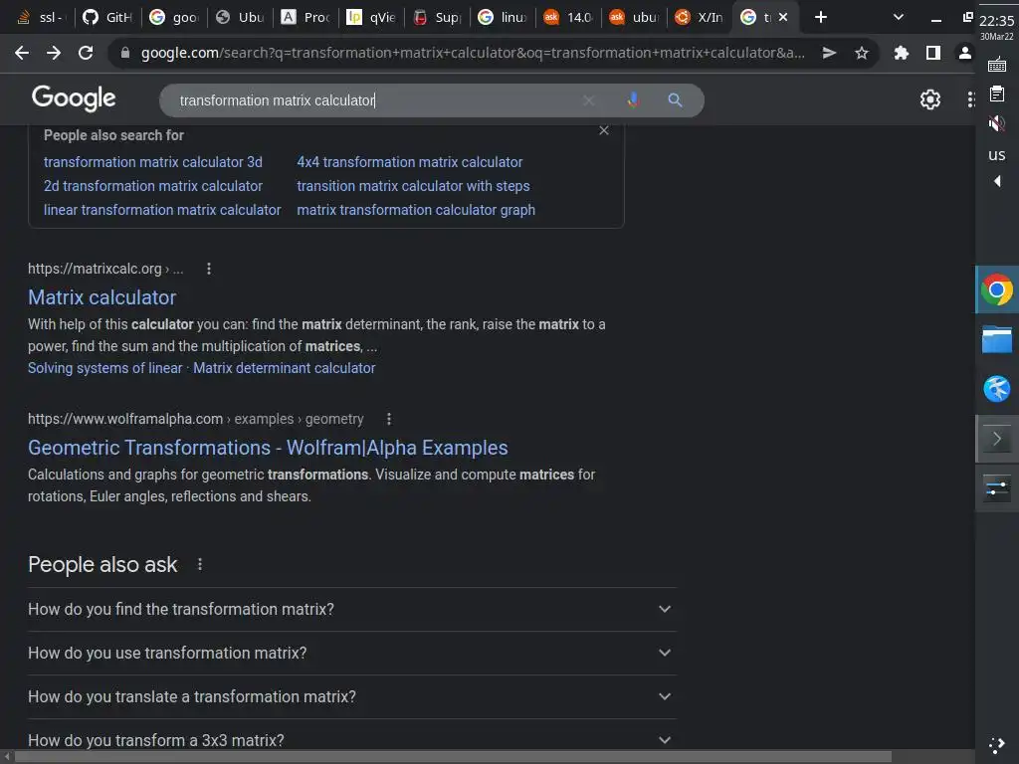
Task: Toggle the muted volume tray icon
Action: click(996, 122)
